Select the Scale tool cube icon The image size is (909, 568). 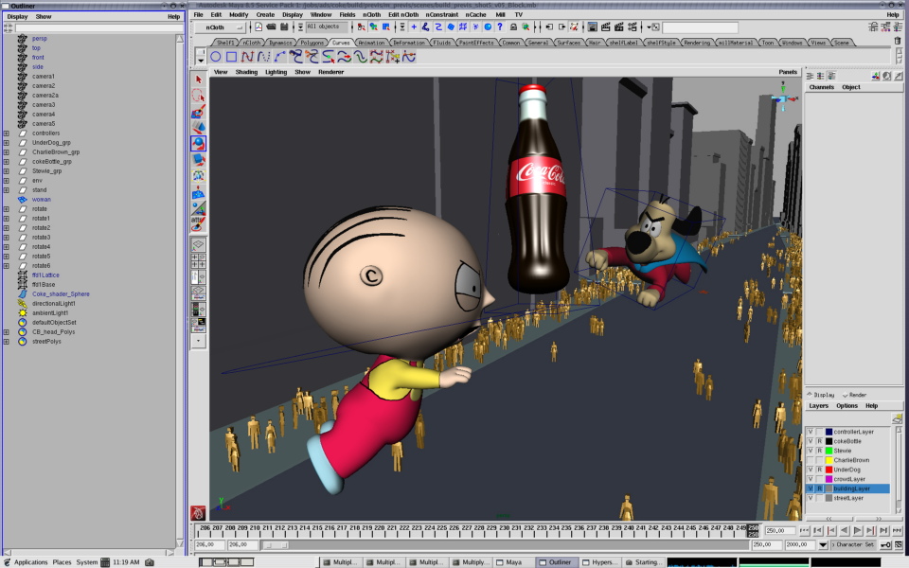198,159
